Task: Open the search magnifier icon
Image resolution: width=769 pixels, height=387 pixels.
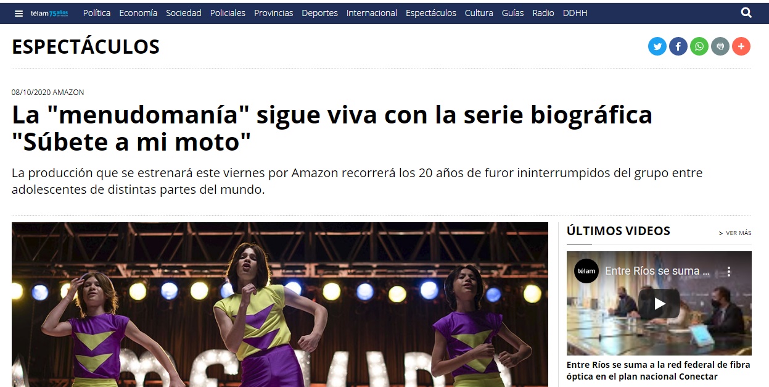Action: click(x=746, y=12)
